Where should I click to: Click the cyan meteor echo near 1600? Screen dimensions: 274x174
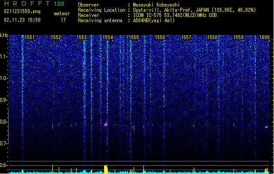point(266,127)
